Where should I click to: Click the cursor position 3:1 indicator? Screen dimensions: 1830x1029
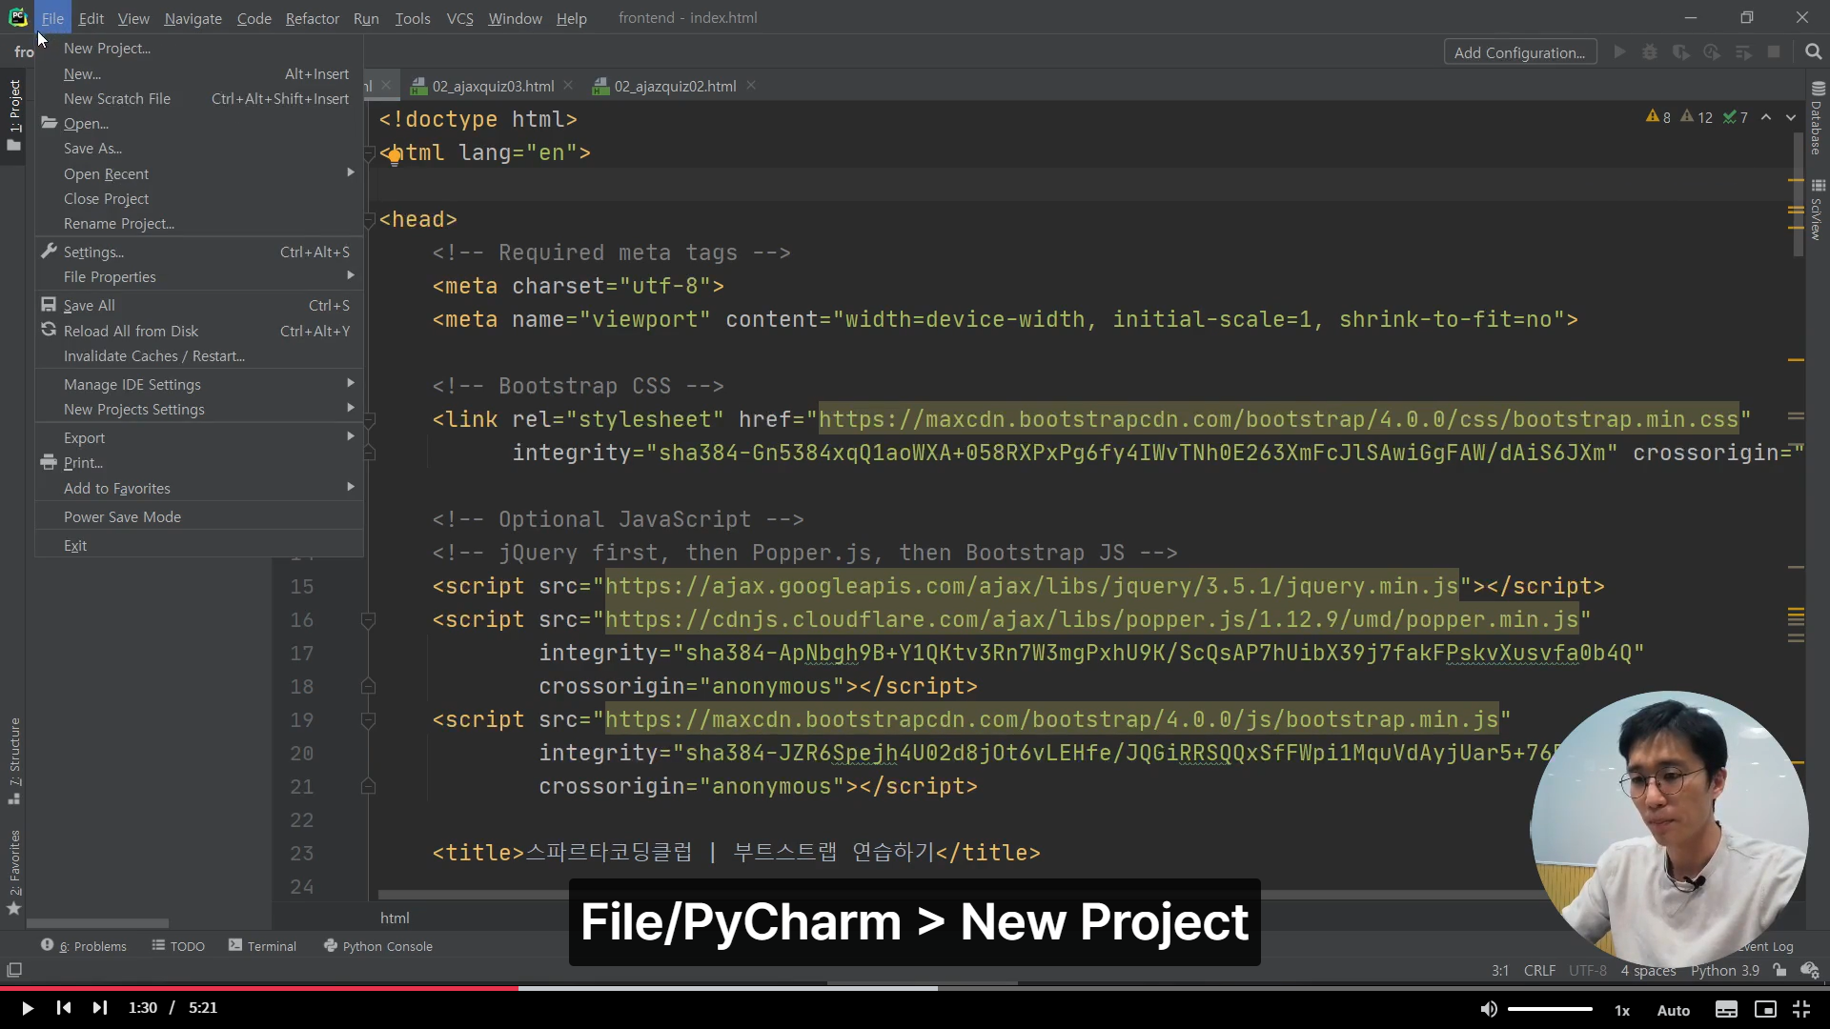1500,970
